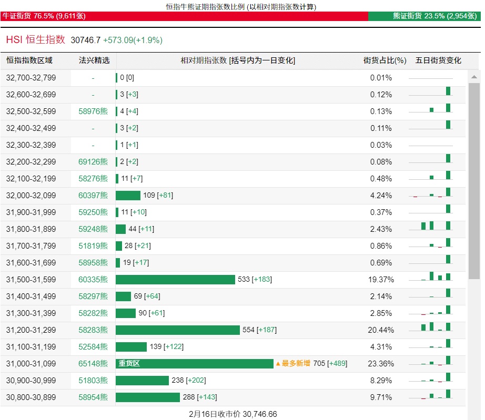Click the 重货区 label on the green bar
The image size is (485, 420).
pyautogui.click(x=129, y=364)
